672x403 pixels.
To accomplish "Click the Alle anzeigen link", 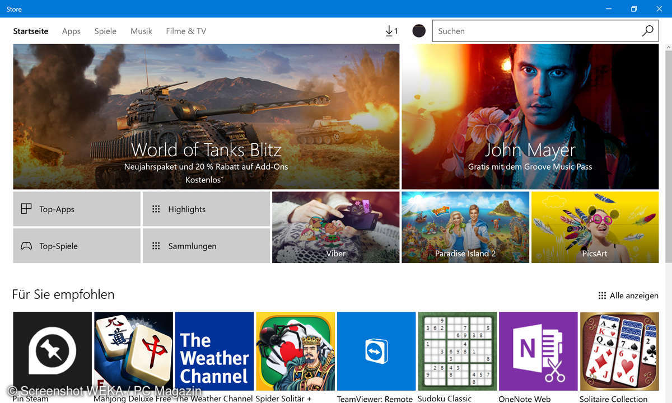I will (x=634, y=296).
